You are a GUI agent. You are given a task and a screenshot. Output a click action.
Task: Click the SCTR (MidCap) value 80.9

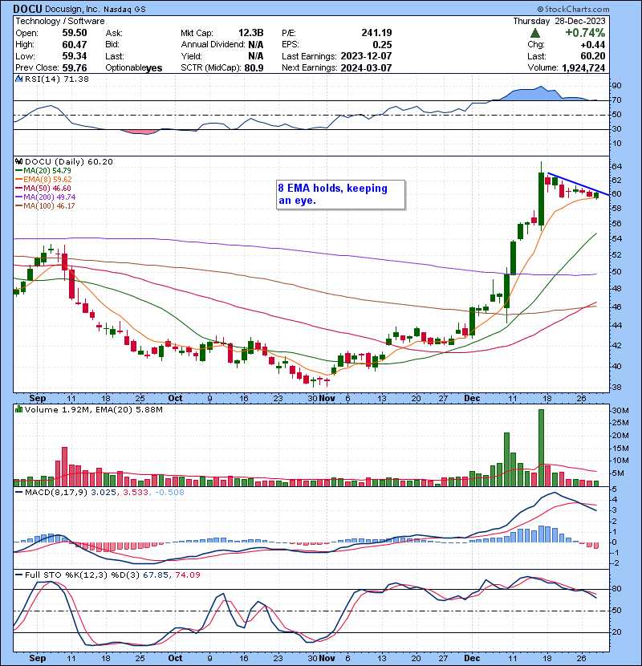(254, 68)
